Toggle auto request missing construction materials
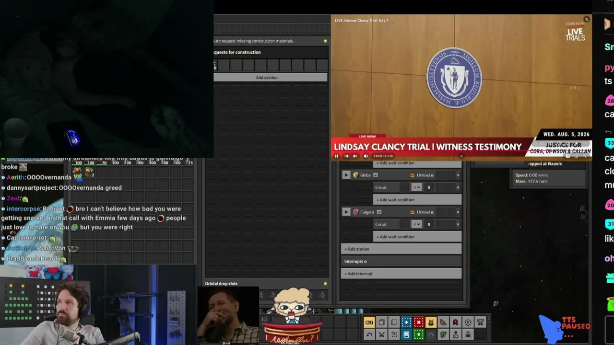Image resolution: width=614 pixels, height=345 pixels. [325, 41]
